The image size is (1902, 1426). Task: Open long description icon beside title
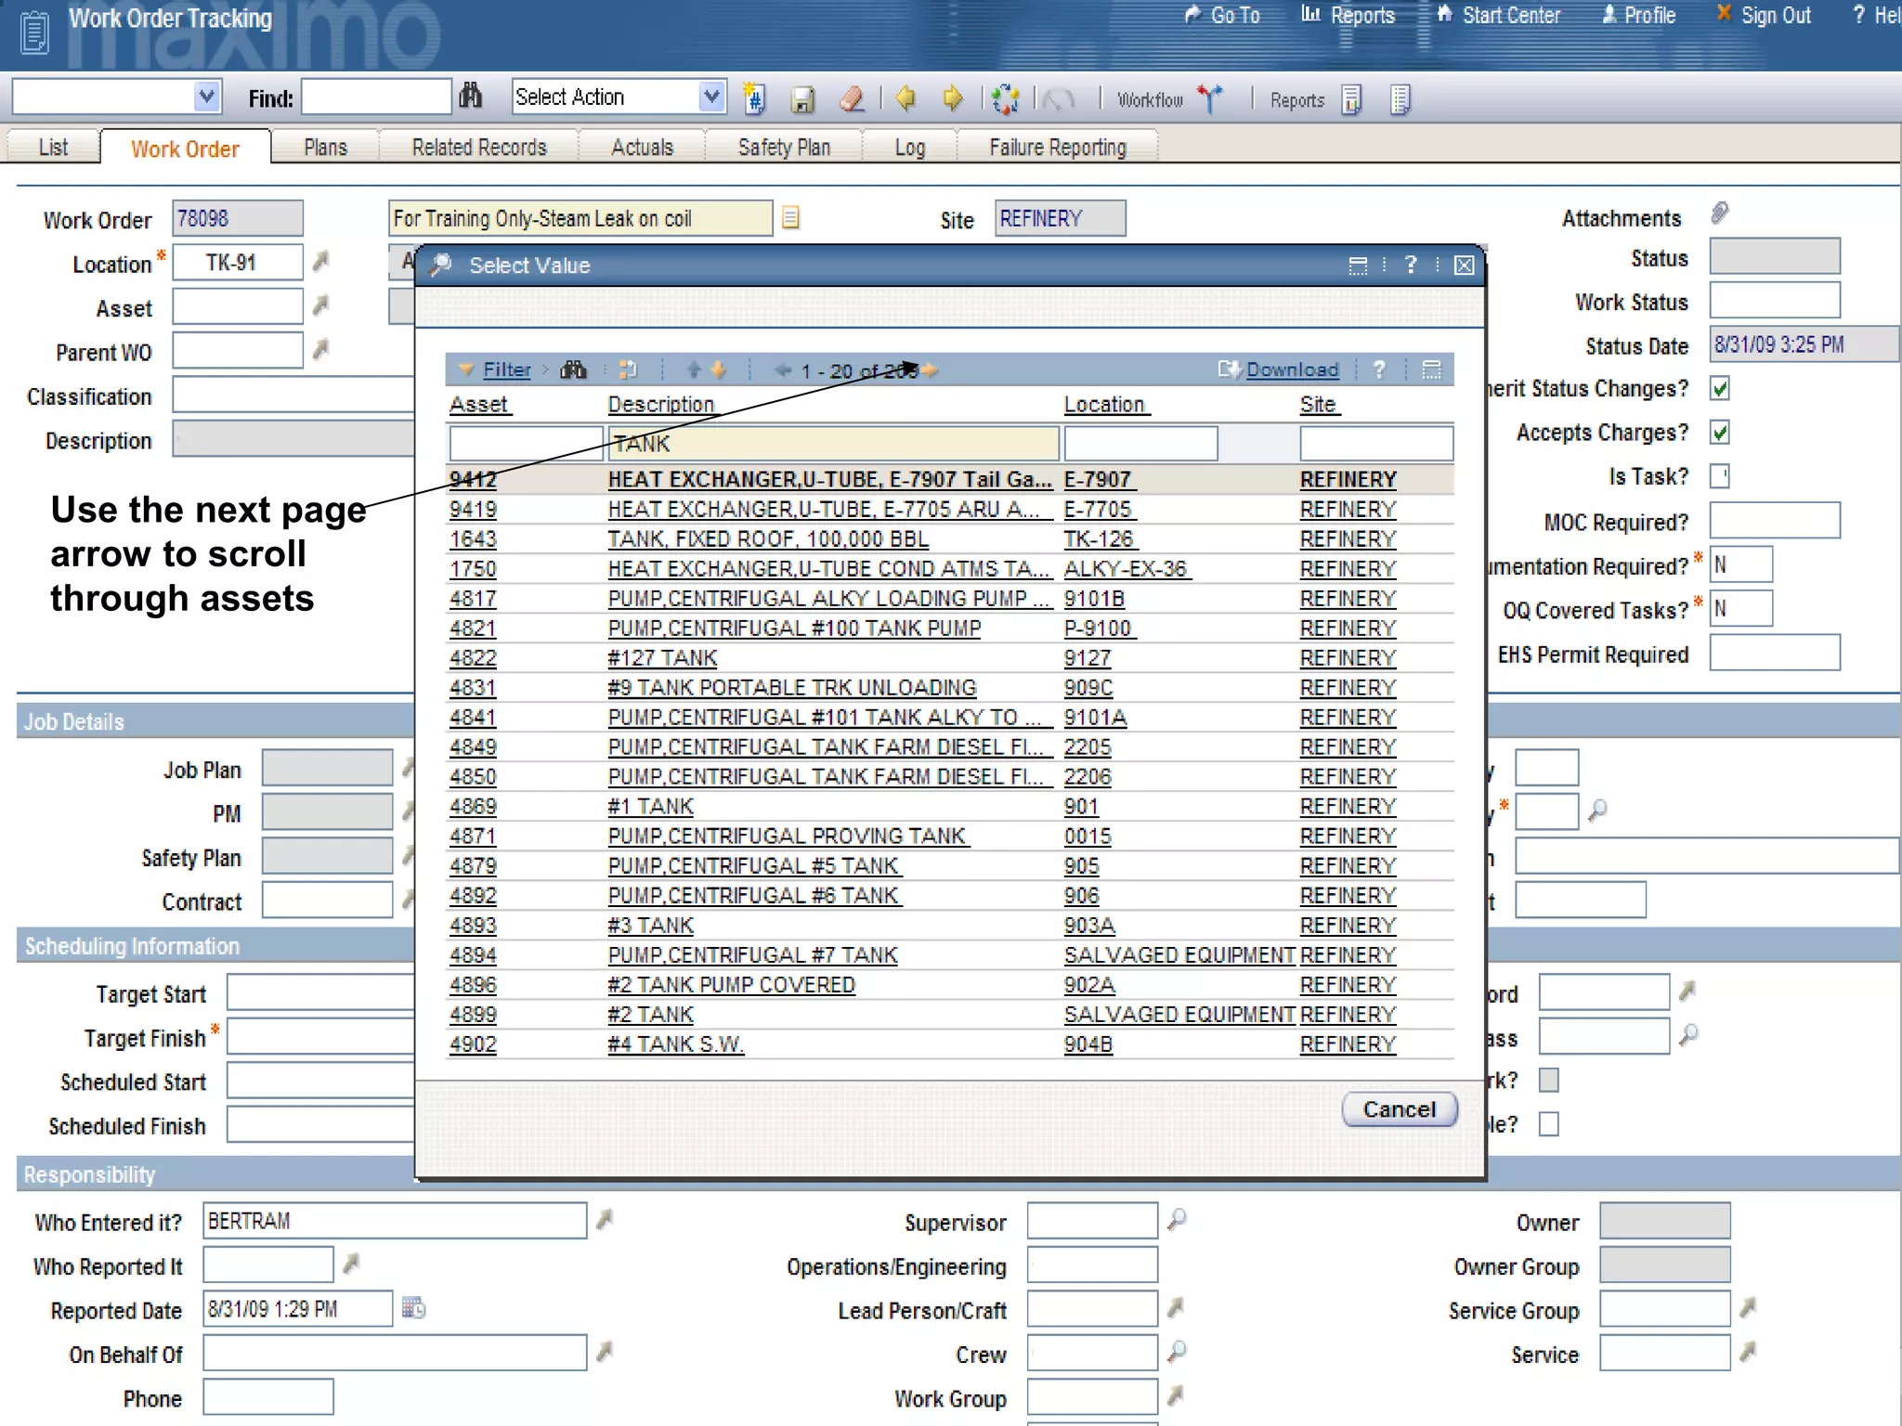790,218
